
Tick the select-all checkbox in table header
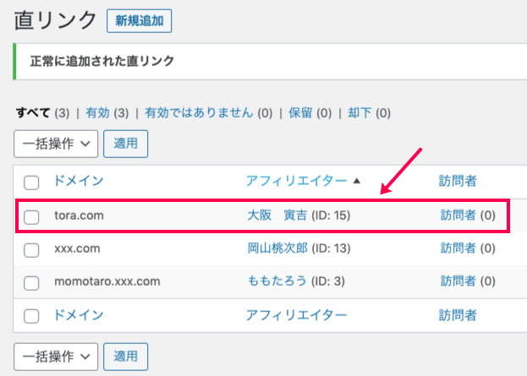[x=31, y=183]
